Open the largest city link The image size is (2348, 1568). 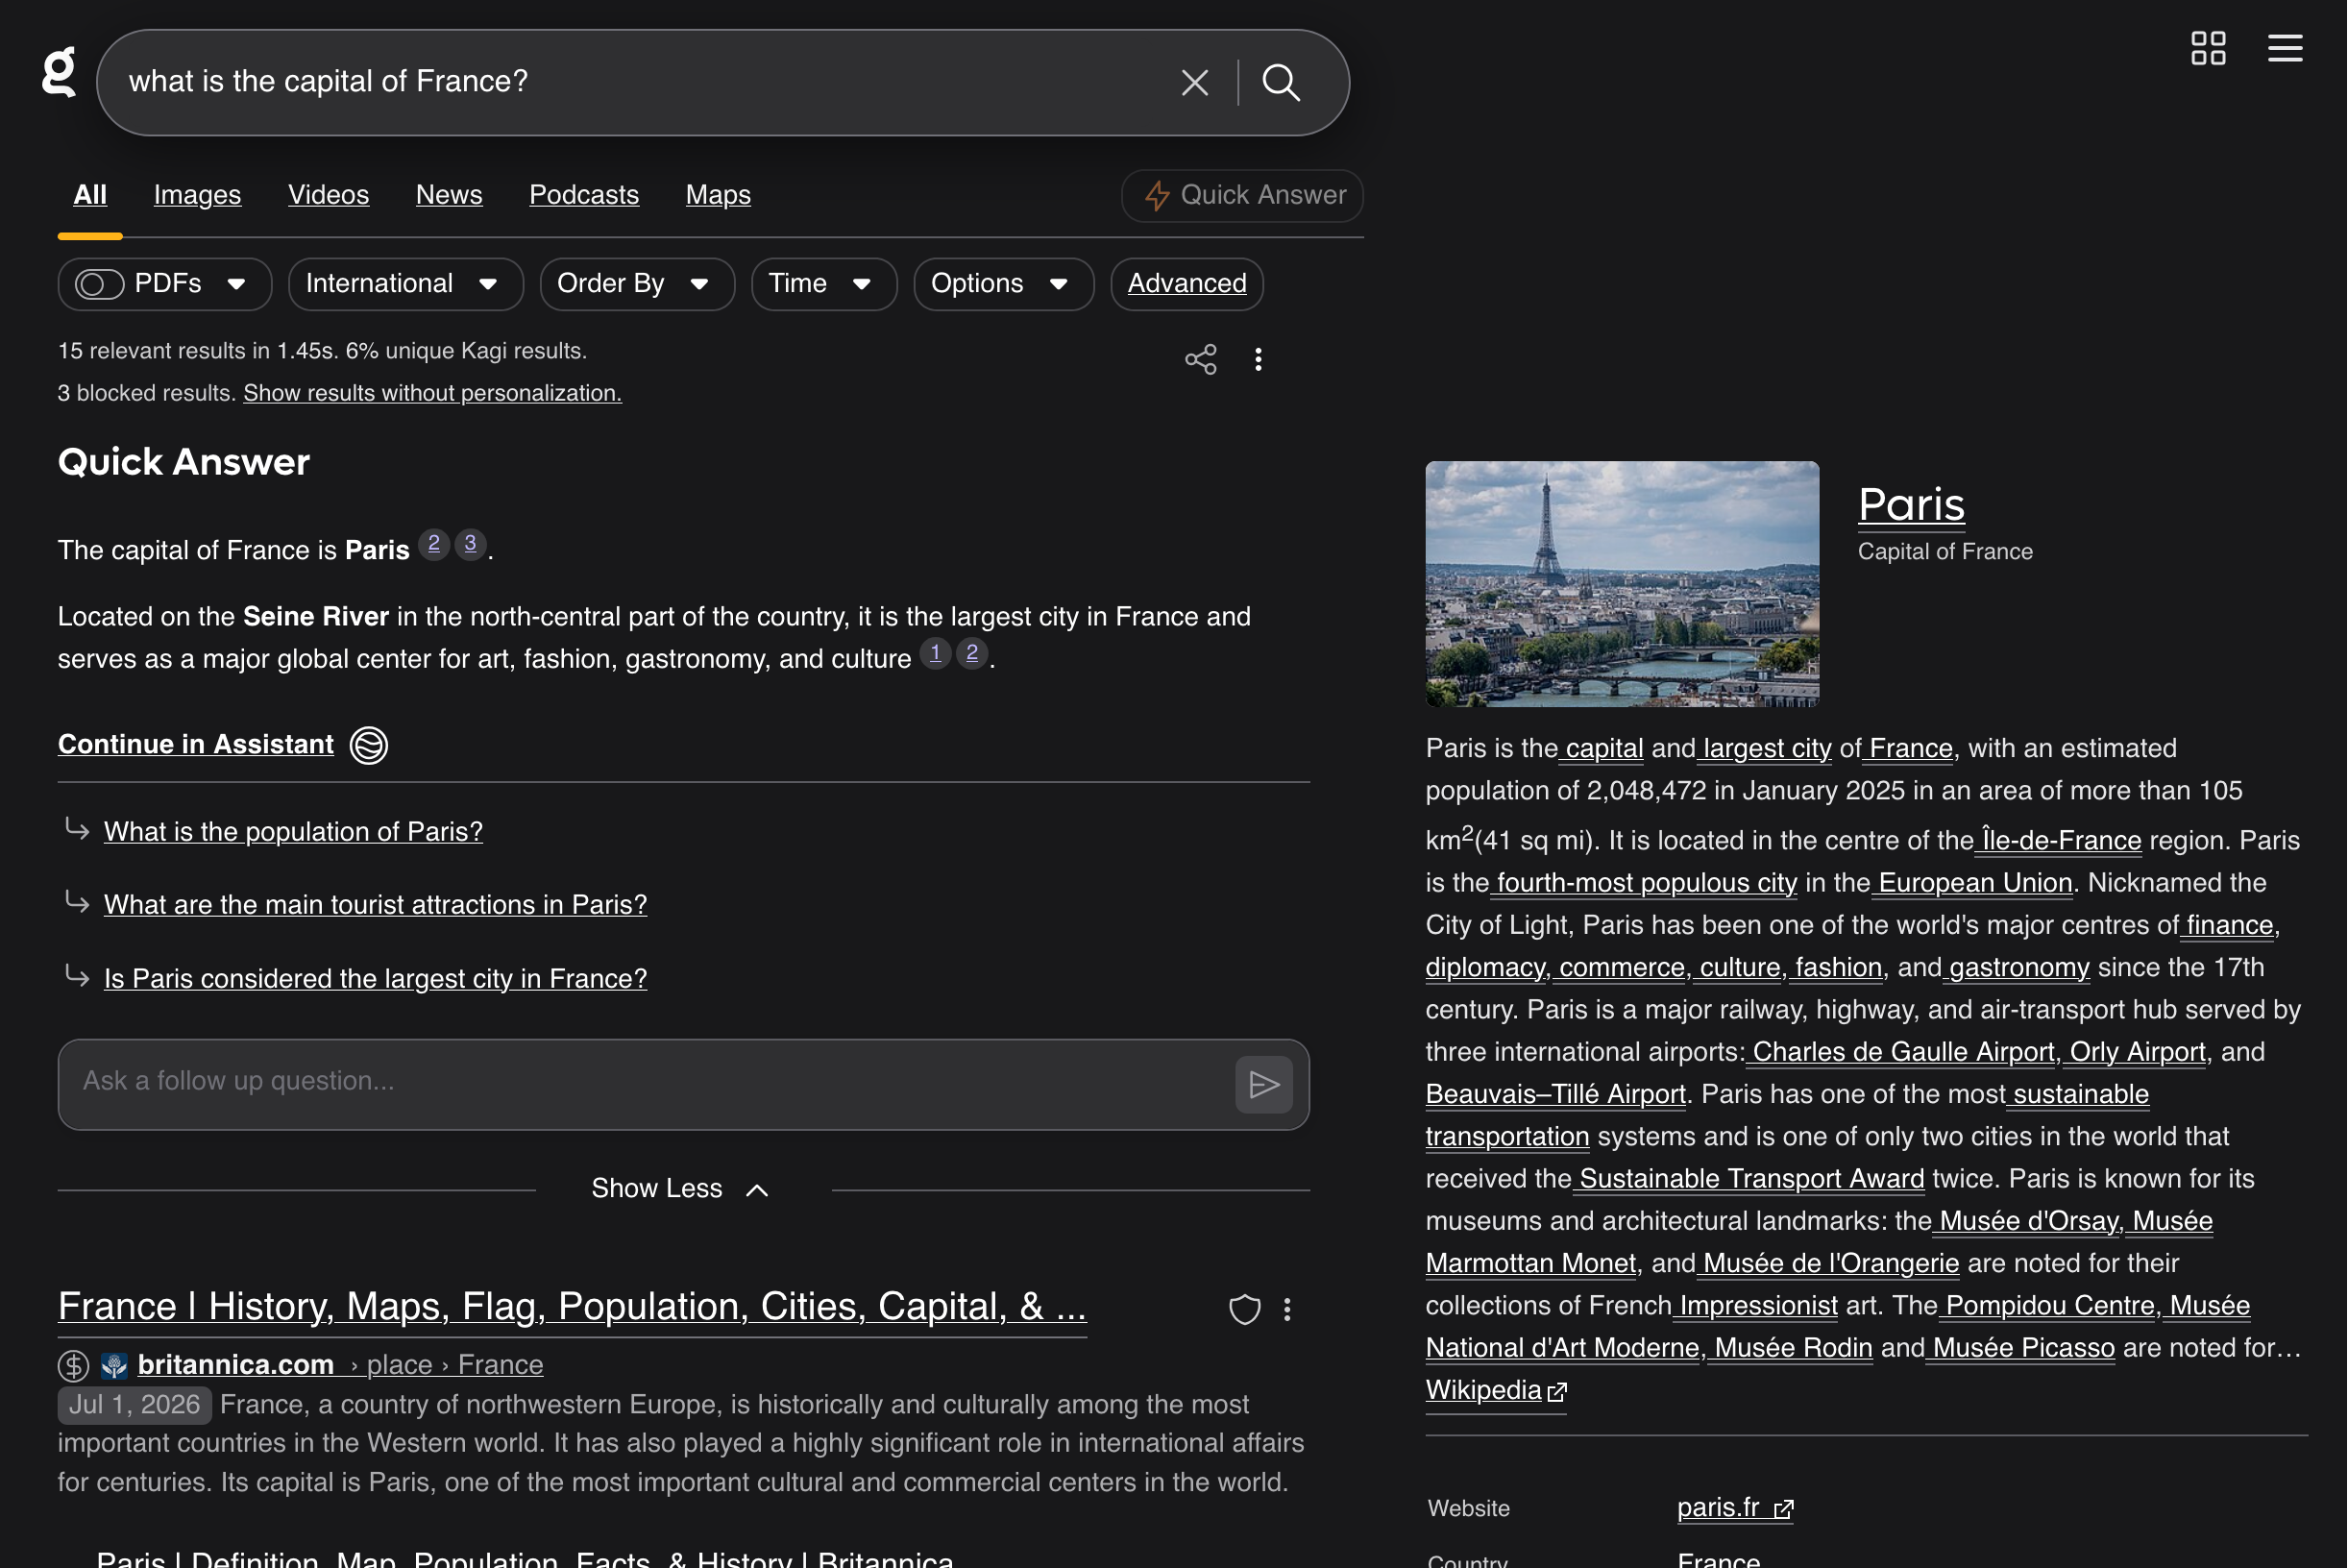tap(1765, 749)
